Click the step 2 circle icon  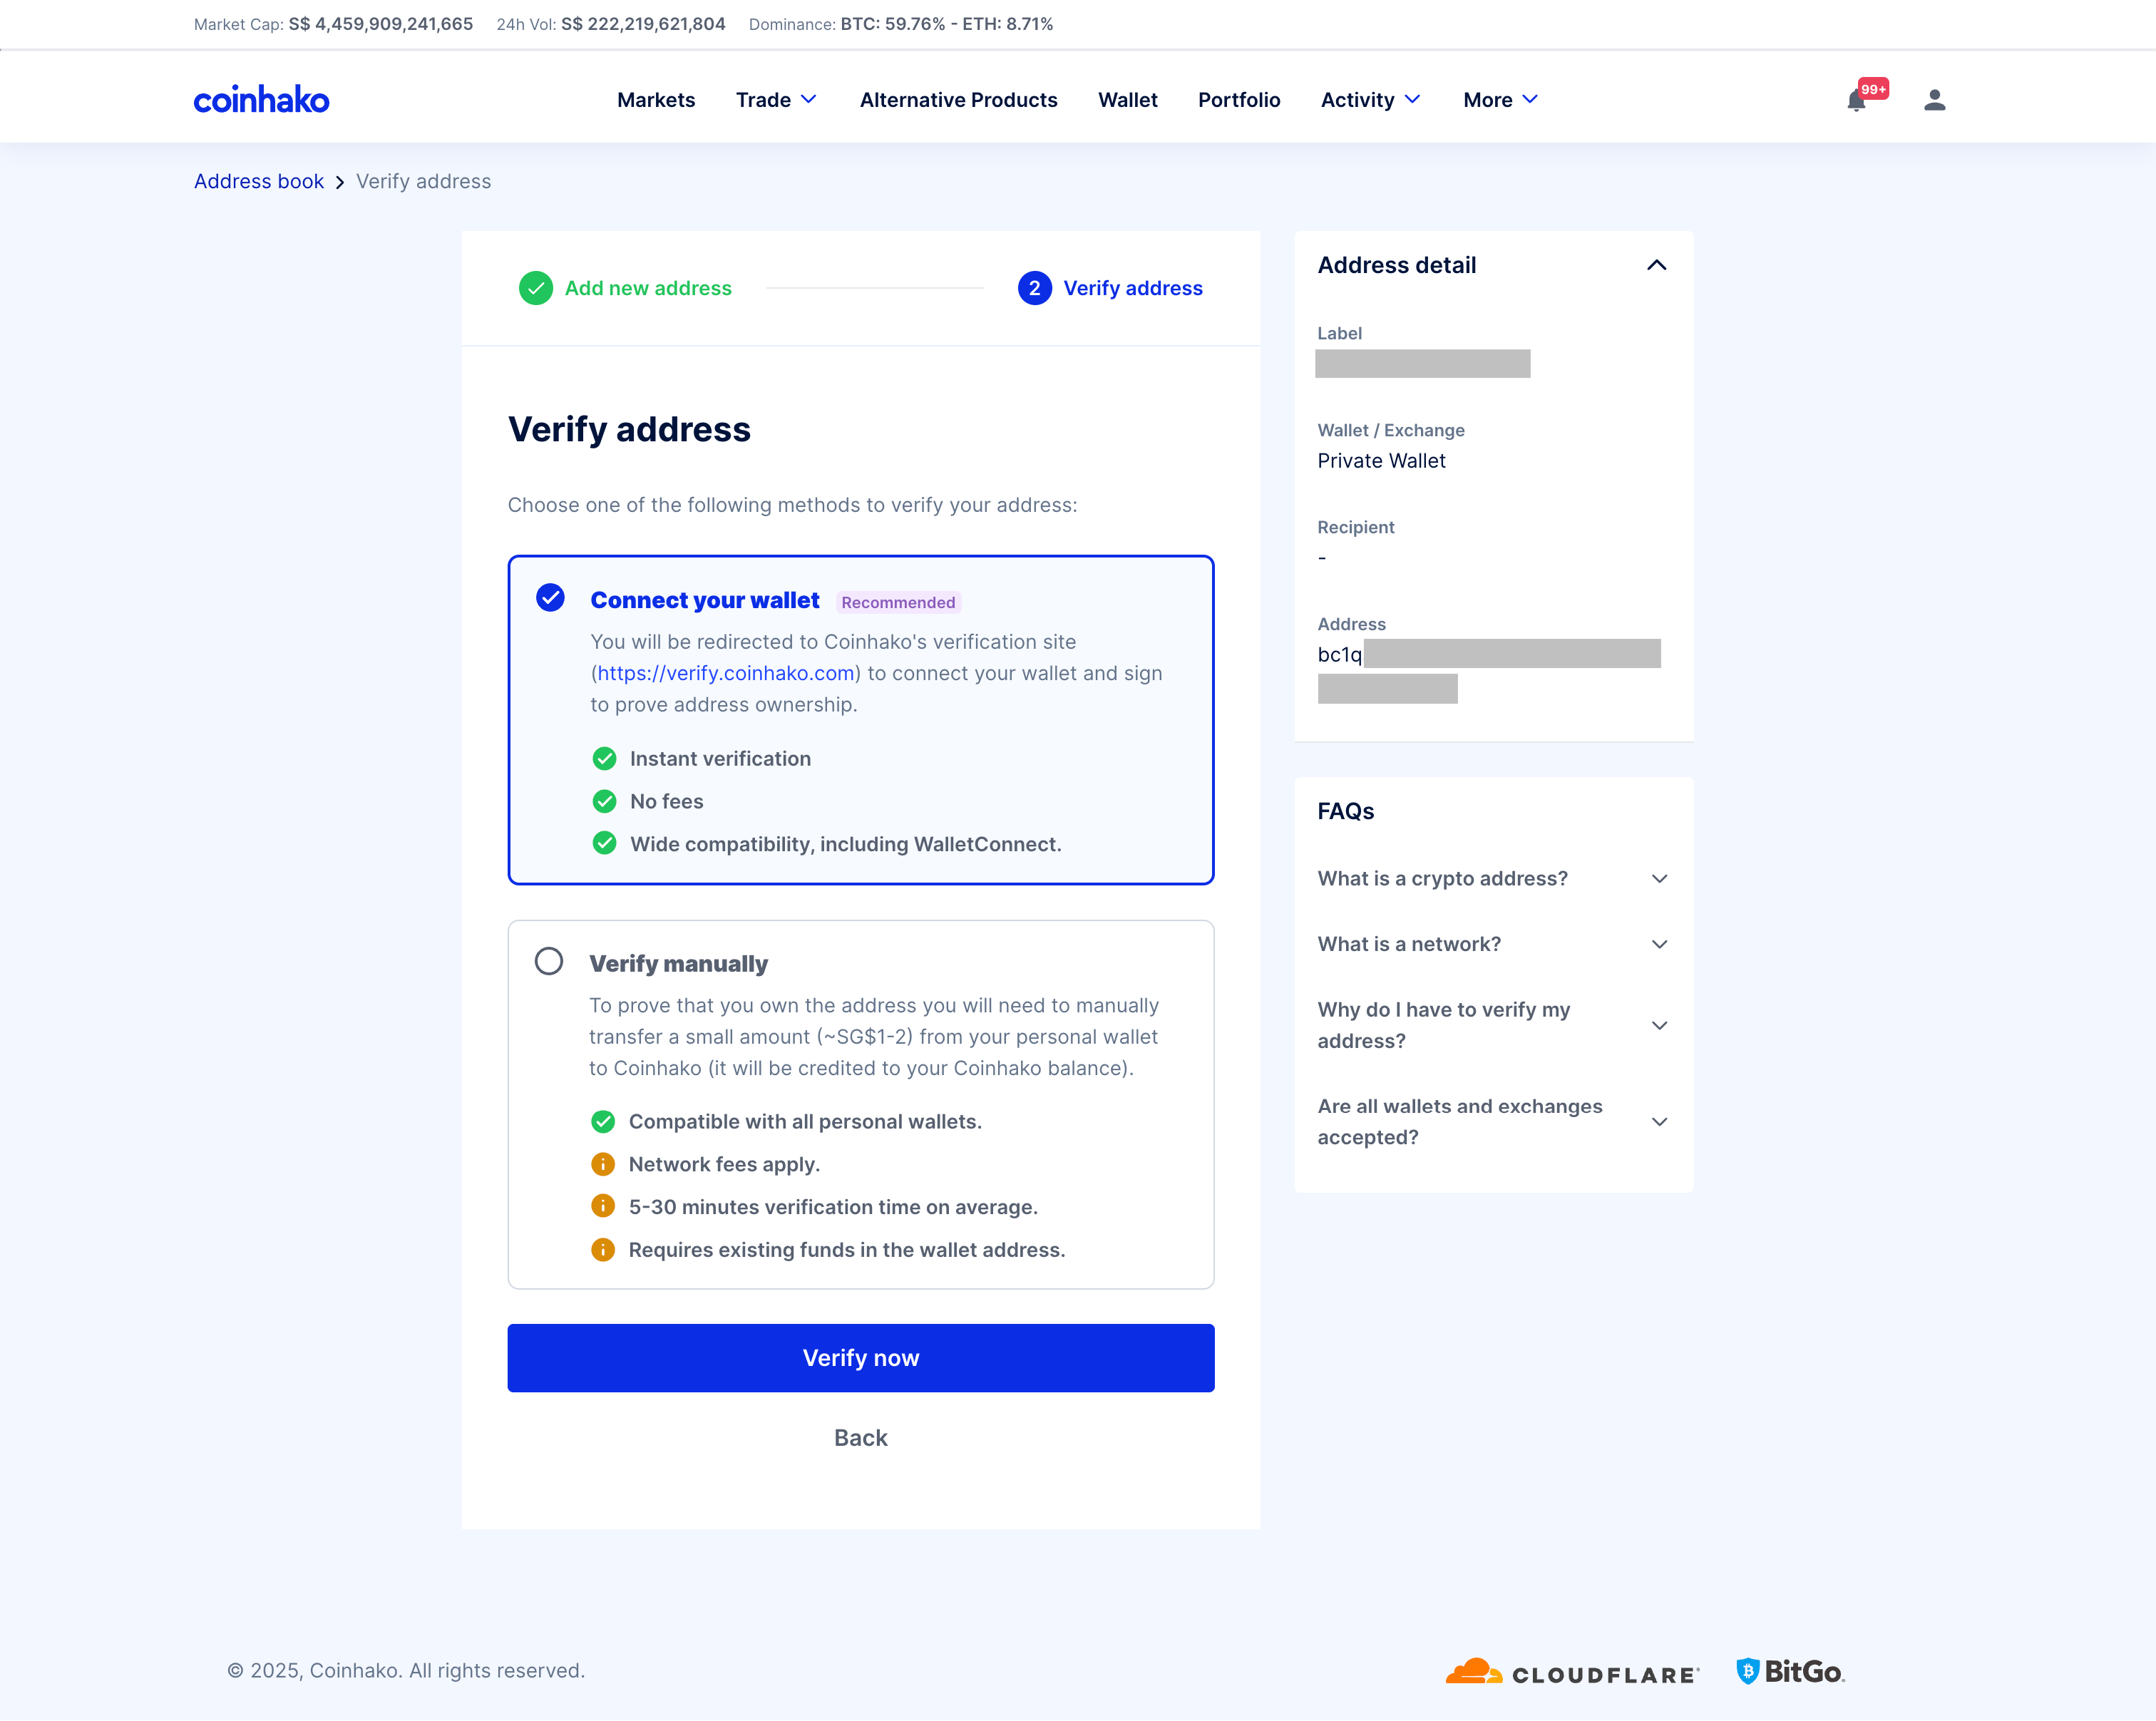pyautogui.click(x=1034, y=288)
